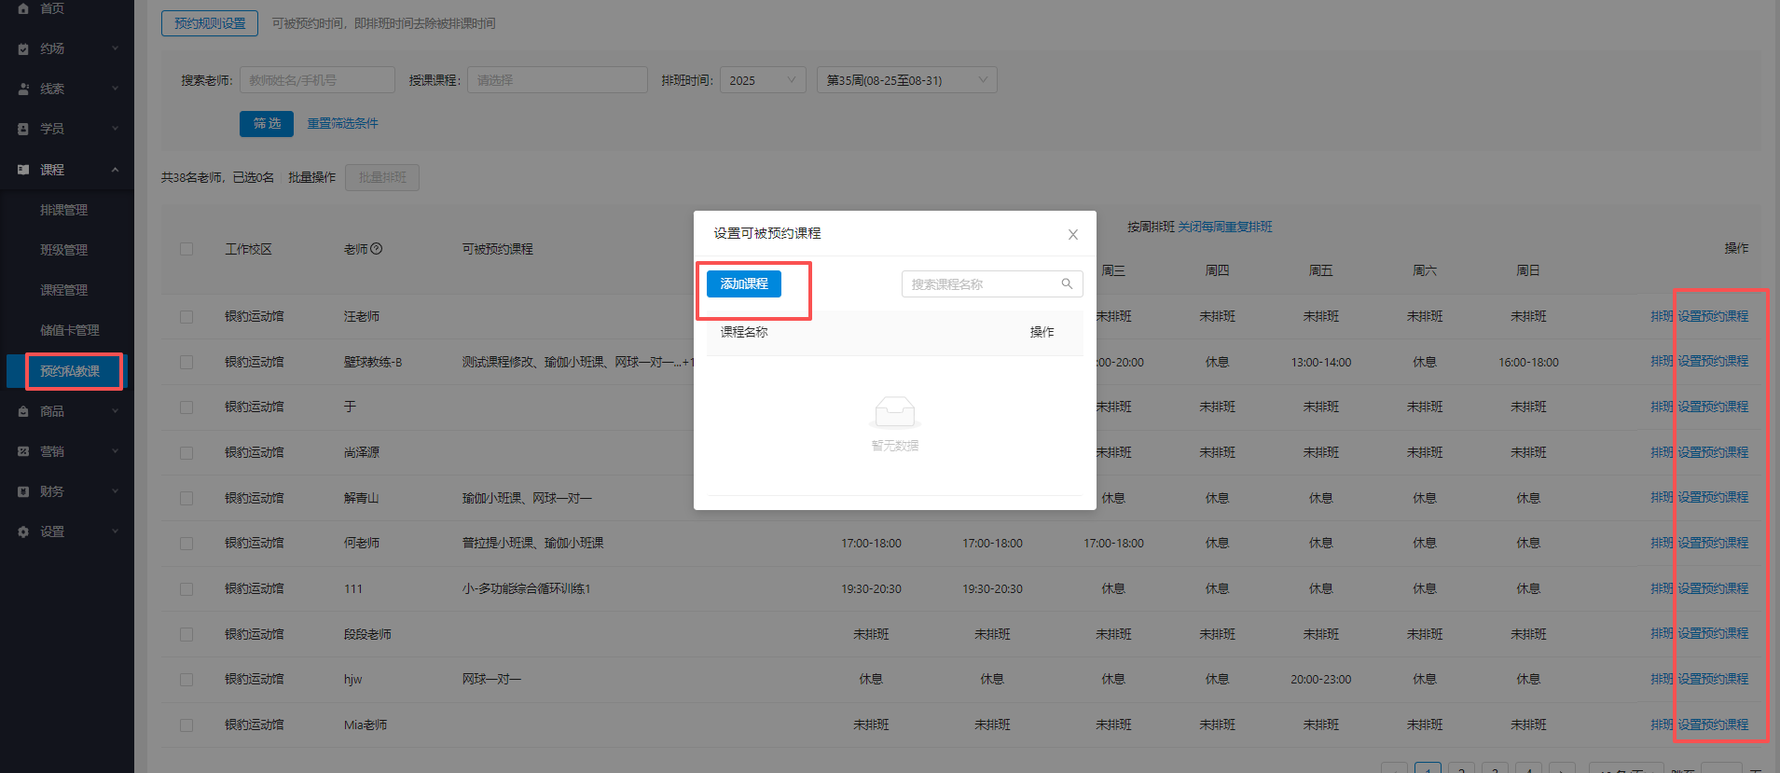This screenshot has width=1780, height=773.
Task: Click the 首页 home icon in sidebar
Action: pyautogui.click(x=23, y=8)
